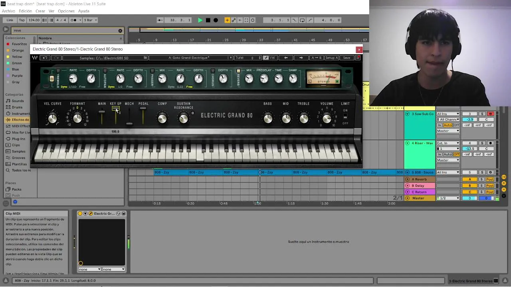This screenshot has height=287, width=511.
Task: Disarm the record button on track 3
Action: coord(491,114)
